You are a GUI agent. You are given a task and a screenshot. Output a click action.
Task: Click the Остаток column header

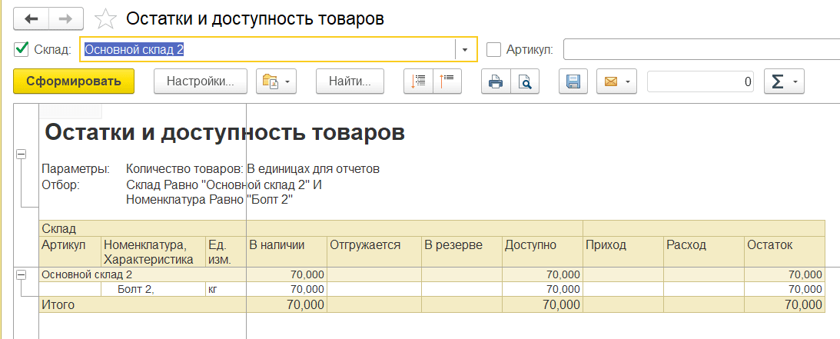click(785, 251)
